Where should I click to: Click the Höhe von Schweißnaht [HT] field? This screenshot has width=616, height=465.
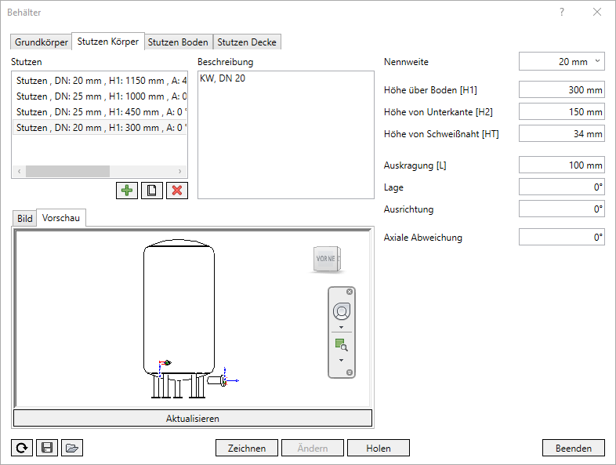pyautogui.click(x=561, y=133)
